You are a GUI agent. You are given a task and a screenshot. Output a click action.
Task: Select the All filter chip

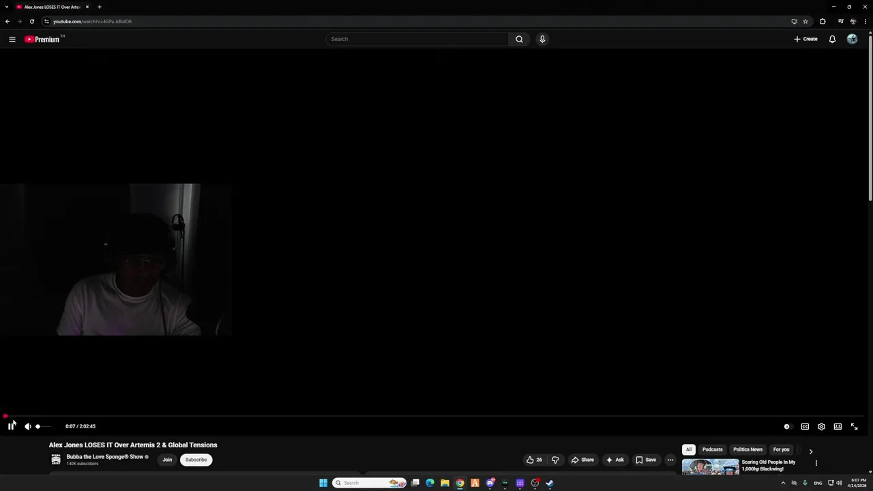689,449
